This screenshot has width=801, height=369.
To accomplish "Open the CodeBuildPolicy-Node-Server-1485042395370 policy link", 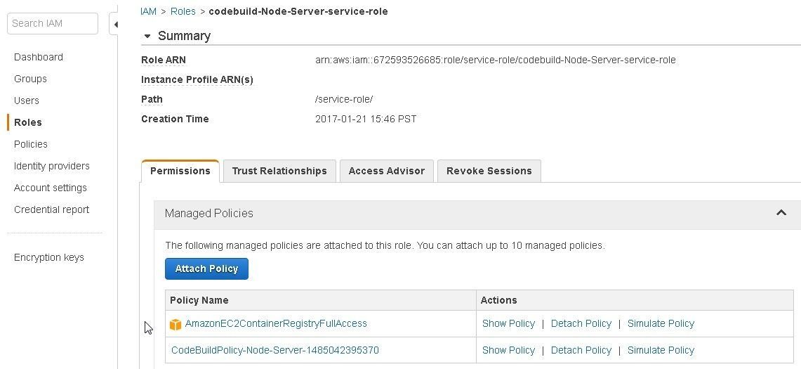I will (x=274, y=350).
